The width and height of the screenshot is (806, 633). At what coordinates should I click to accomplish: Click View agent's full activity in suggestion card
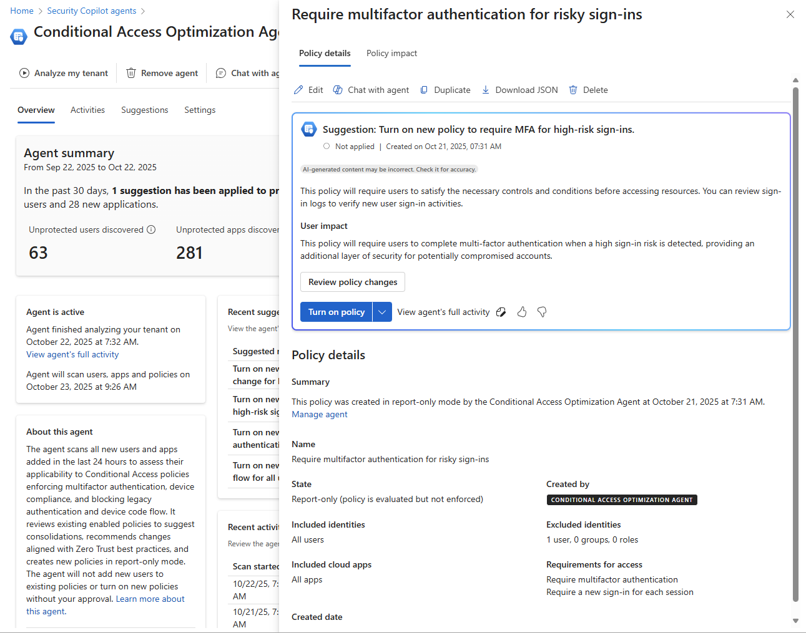click(x=443, y=312)
